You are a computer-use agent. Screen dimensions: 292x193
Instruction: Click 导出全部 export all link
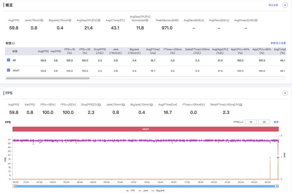273,5
